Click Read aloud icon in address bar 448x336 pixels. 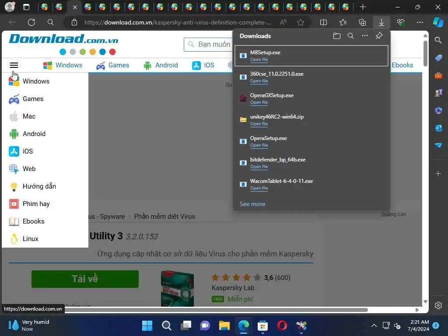(x=283, y=22)
